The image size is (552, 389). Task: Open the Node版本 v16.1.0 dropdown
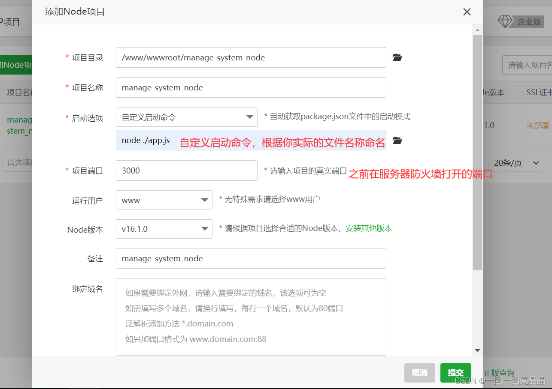[164, 229]
